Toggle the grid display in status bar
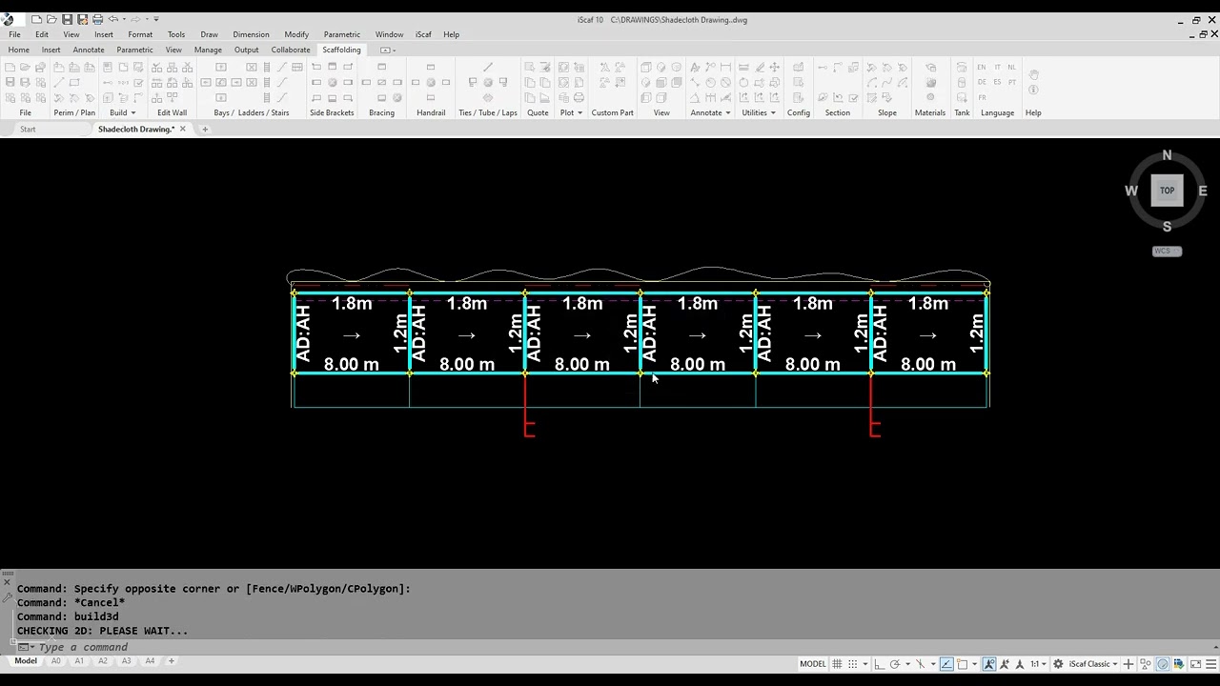The width and height of the screenshot is (1220, 686). 837,664
